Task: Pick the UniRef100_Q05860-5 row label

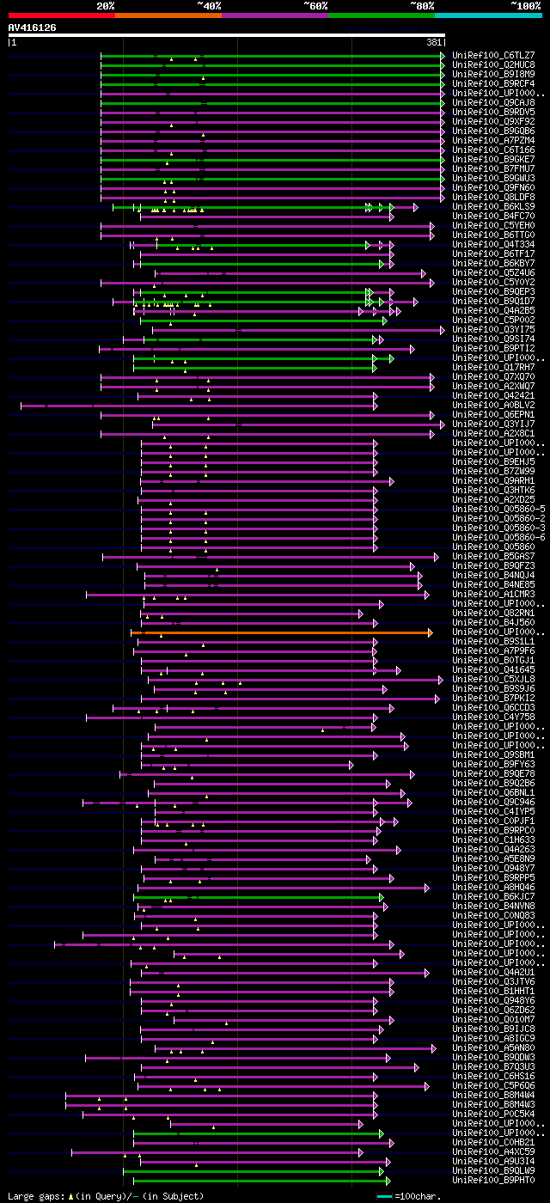Action: (499, 510)
